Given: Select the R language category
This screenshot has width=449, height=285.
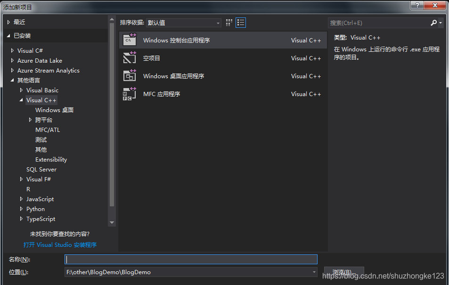Looking at the screenshot, I should tap(28, 189).
